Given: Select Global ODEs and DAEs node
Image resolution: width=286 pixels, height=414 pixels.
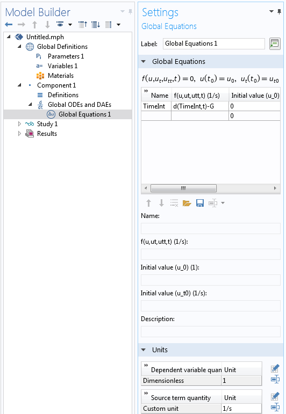Looking at the screenshot, I should [80, 105].
